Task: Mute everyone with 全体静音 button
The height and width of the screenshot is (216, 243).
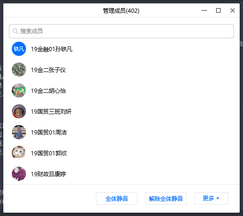Action: pos(117,198)
